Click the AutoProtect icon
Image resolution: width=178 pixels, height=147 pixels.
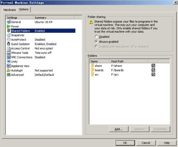[x=9, y=40]
